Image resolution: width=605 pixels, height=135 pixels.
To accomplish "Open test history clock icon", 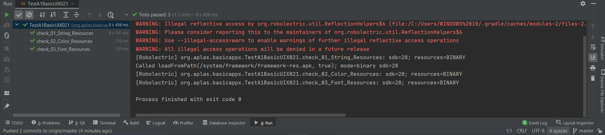I will point(110,15).
